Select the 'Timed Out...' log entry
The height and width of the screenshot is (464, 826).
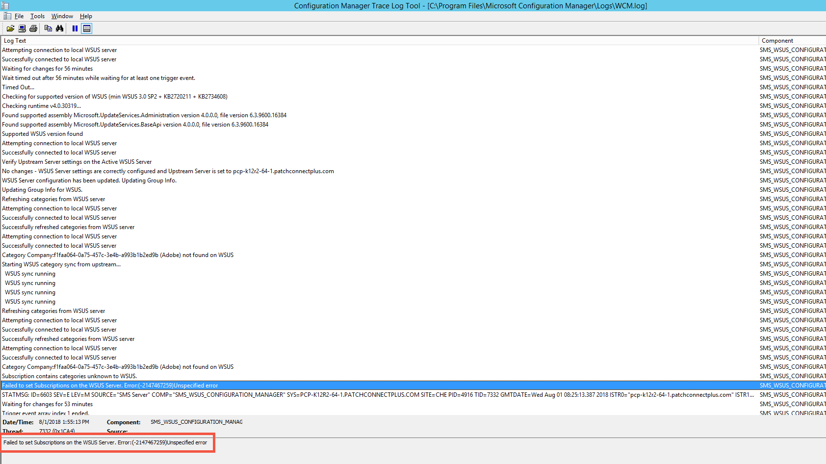click(x=18, y=87)
